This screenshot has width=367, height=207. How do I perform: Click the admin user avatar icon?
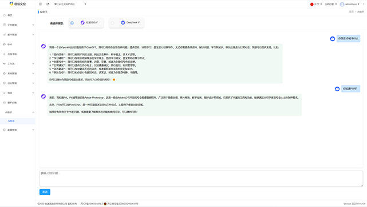click(x=342, y=4)
